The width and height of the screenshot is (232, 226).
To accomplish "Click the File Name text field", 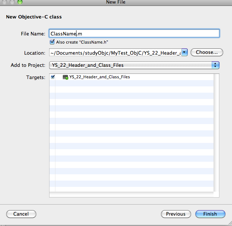I will (134, 34).
